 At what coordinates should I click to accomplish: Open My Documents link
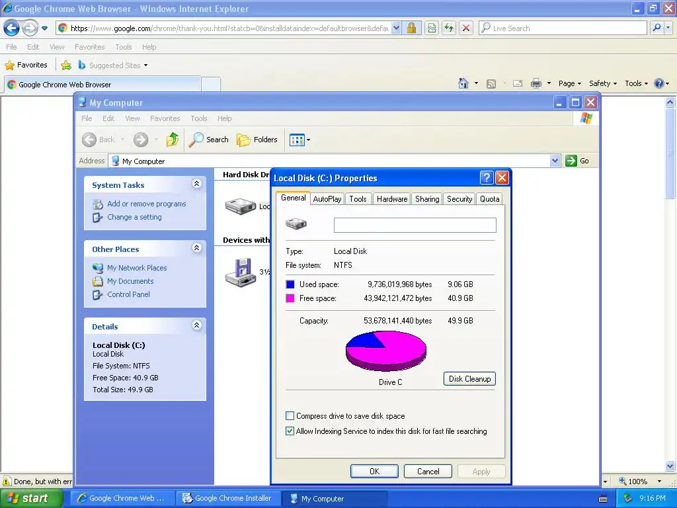pos(130,281)
